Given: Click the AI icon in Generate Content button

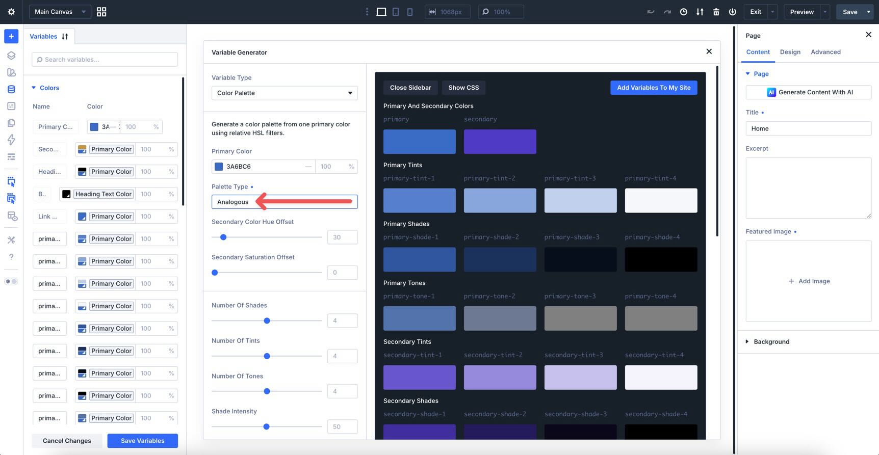Looking at the screenshot, I should 771,92.
